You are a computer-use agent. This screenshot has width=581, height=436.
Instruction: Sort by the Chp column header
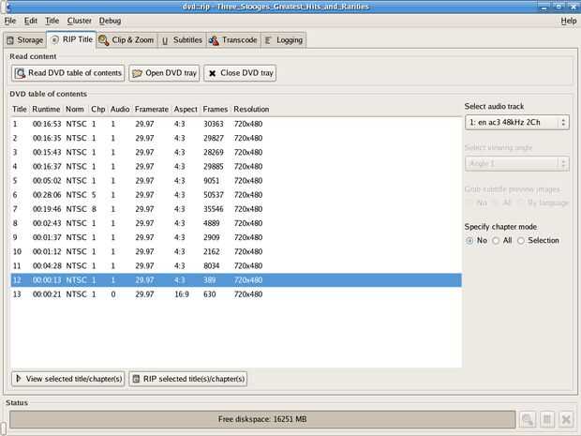(x=98, y=110)
